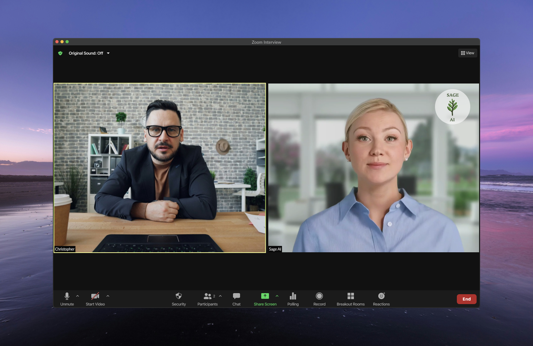Expand audio options arrow beside Unmute
Viewport: 533px width, 346px height.
tap(78, 296)
